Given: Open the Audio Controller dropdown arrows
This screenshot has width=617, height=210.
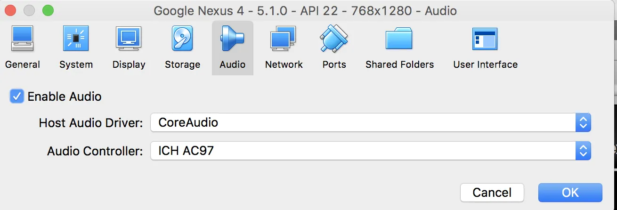Looking at the screenshot, I should 583,151.
